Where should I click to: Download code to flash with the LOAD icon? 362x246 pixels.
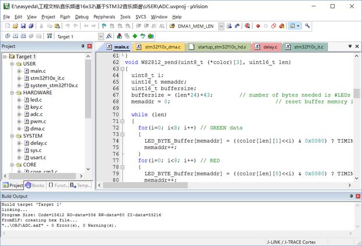pos(49,36)
